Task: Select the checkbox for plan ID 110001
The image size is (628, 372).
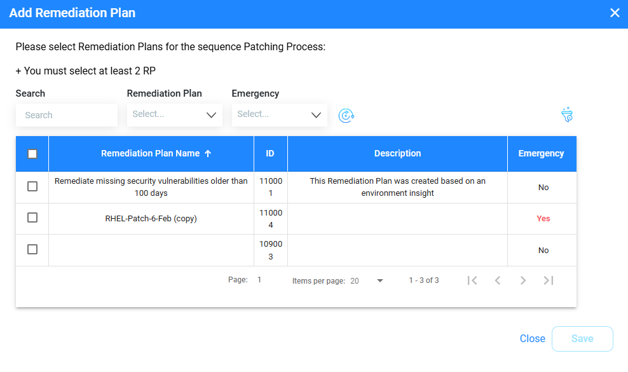Action: 32,186
